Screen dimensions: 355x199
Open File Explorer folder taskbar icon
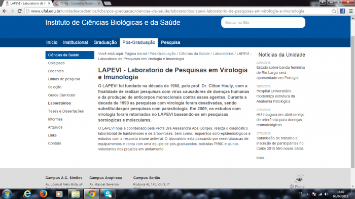pyautogui.click(x=76, y=194)
